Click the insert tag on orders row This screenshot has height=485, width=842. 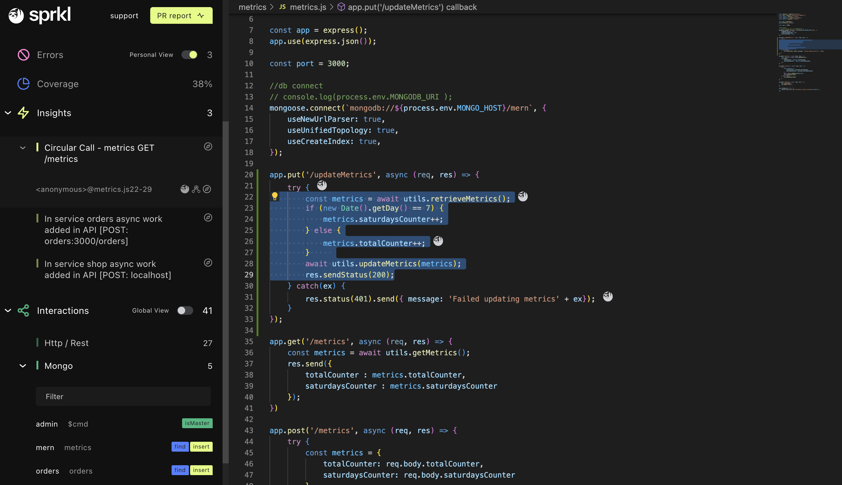pos(201,470)
